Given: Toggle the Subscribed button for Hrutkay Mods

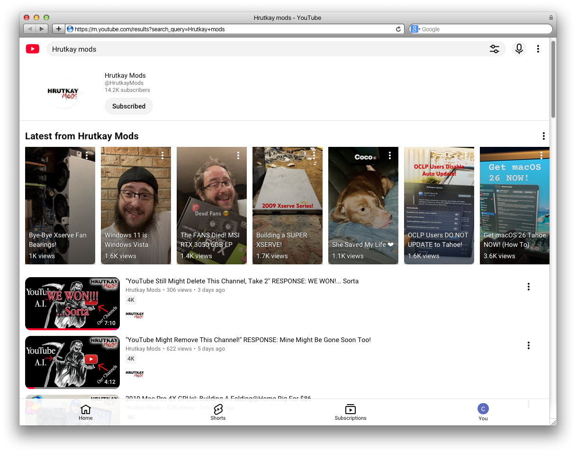Looking at the screenshot, I should (x=129, y=106).
